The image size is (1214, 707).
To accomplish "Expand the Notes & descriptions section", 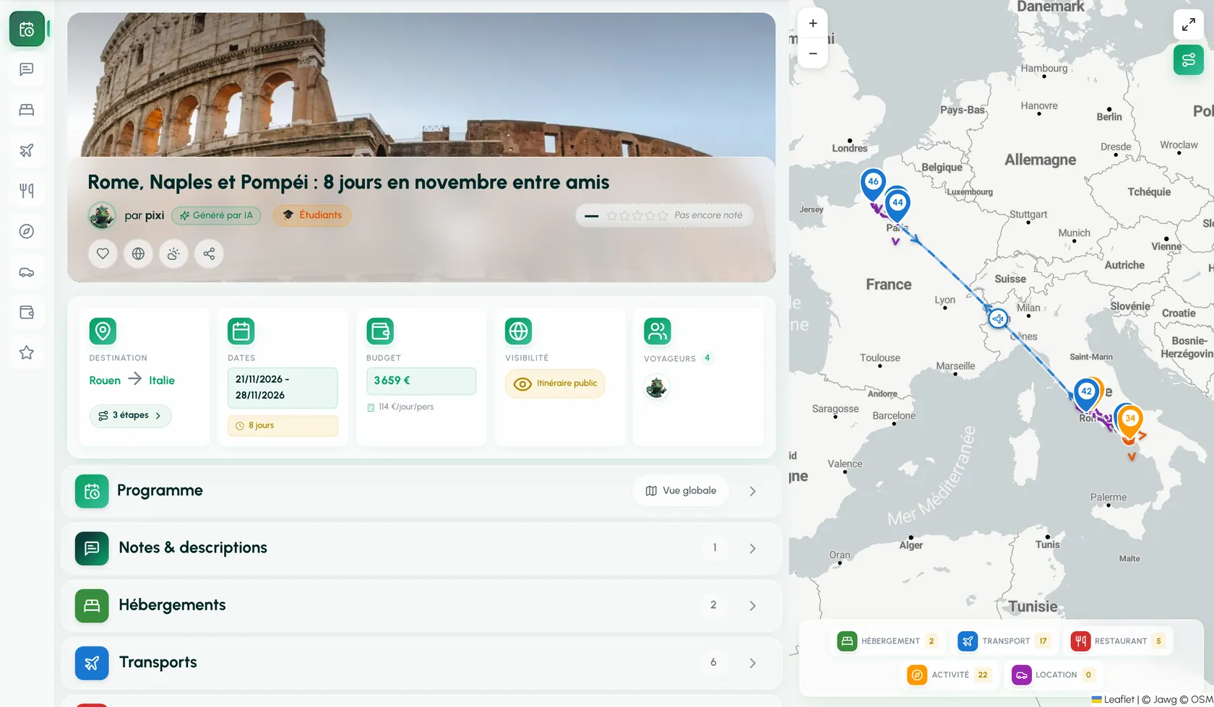I will coord(422,548).
